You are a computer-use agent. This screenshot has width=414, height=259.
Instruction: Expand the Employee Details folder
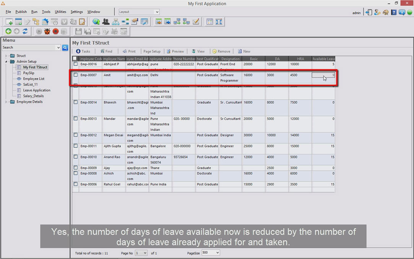pos(6,102)
